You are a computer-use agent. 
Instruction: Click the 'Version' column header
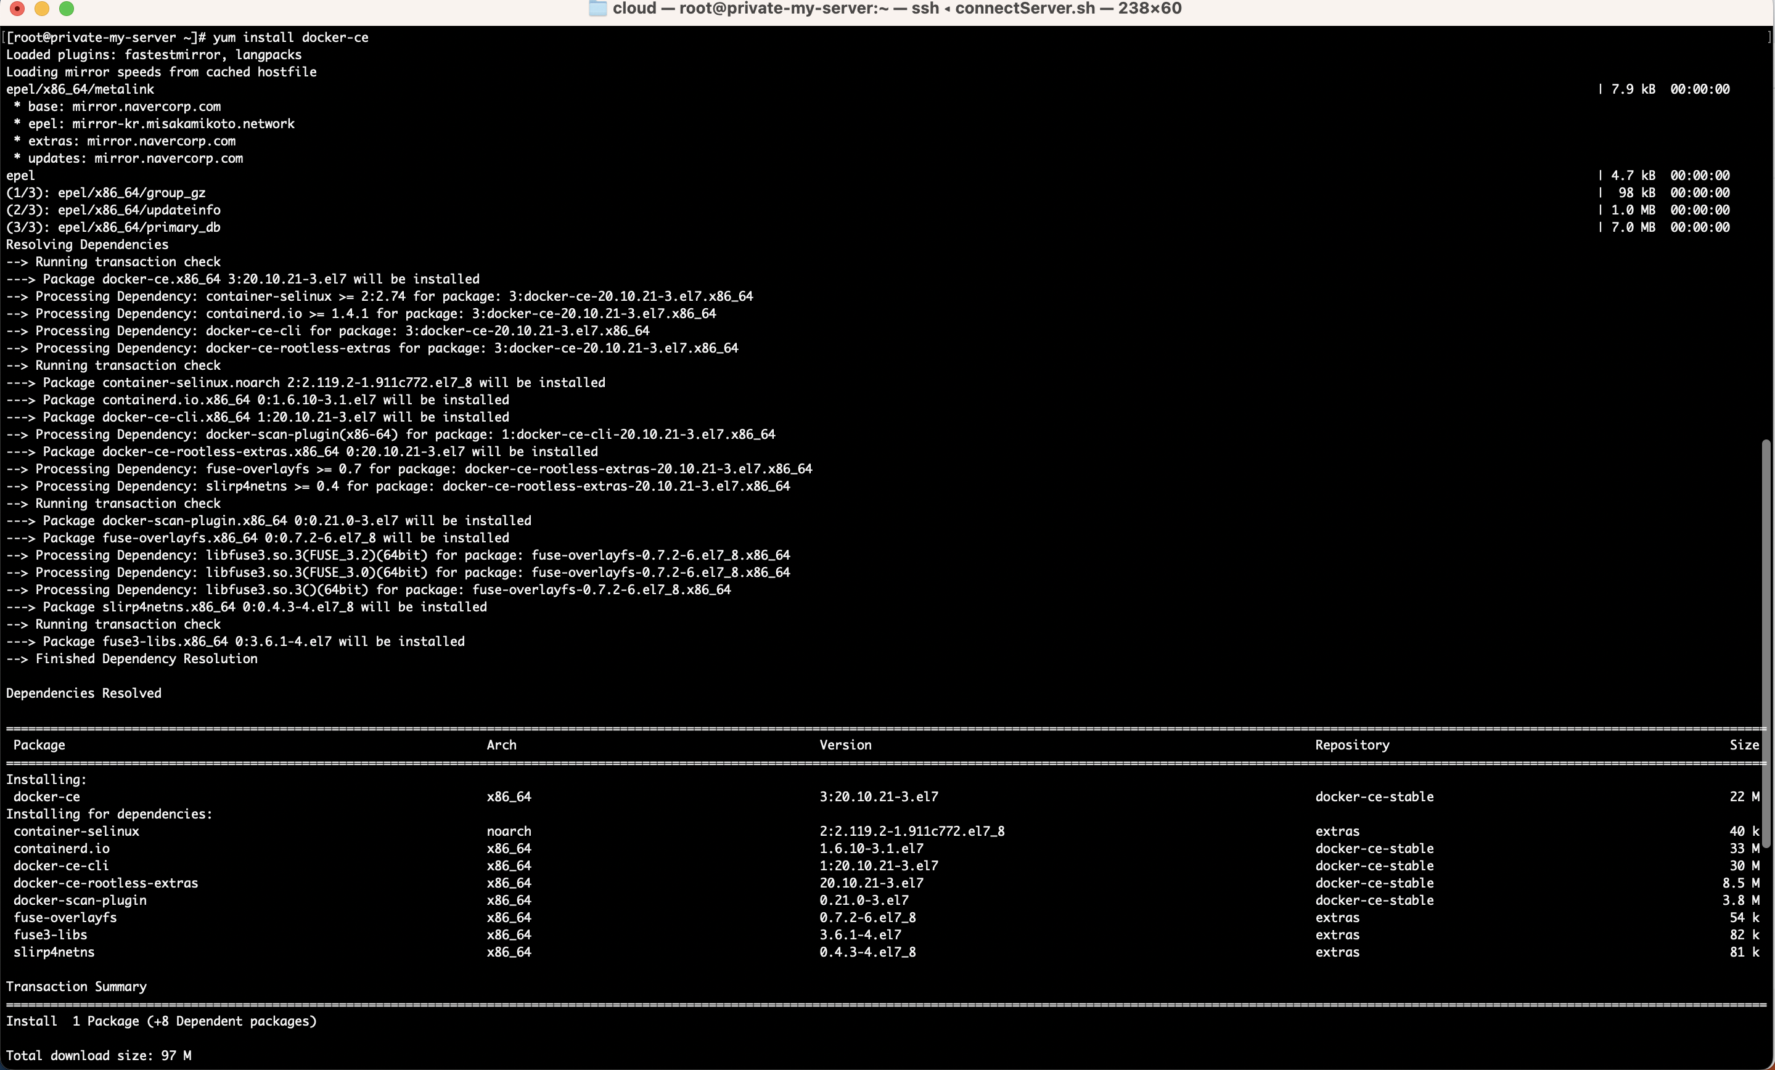point(845,745)
